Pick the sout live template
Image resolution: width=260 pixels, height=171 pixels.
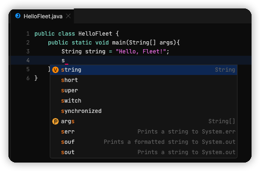(x=144, y=152)
